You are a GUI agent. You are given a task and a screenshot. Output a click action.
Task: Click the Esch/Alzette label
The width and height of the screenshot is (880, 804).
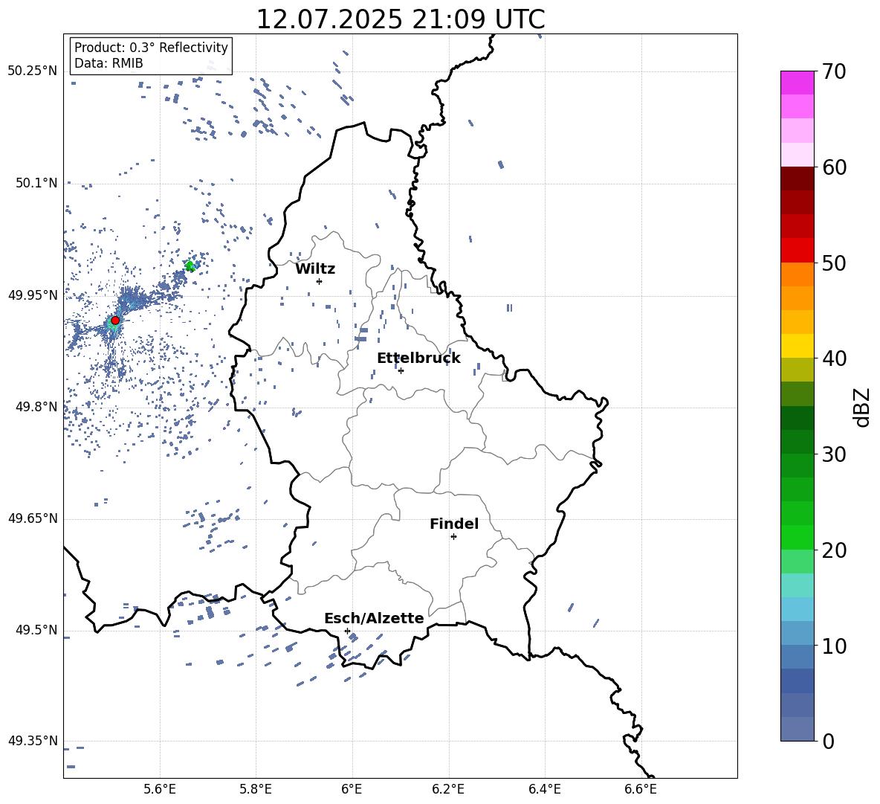374,618
